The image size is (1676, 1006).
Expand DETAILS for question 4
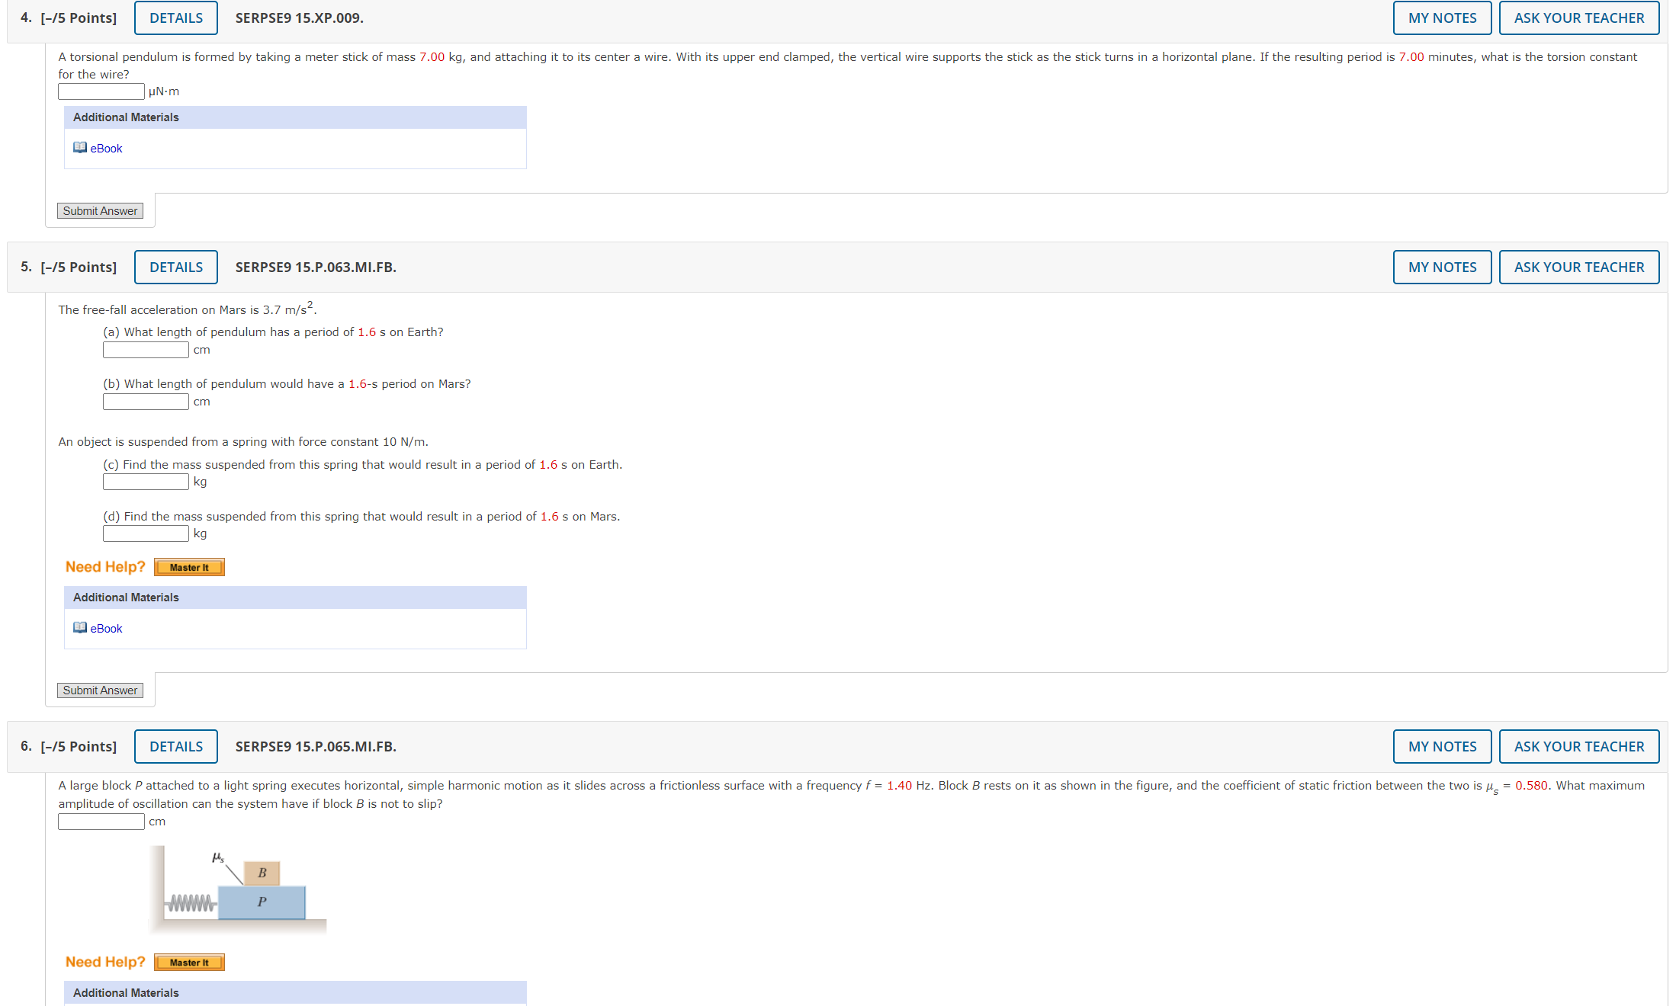coord(176,18)
